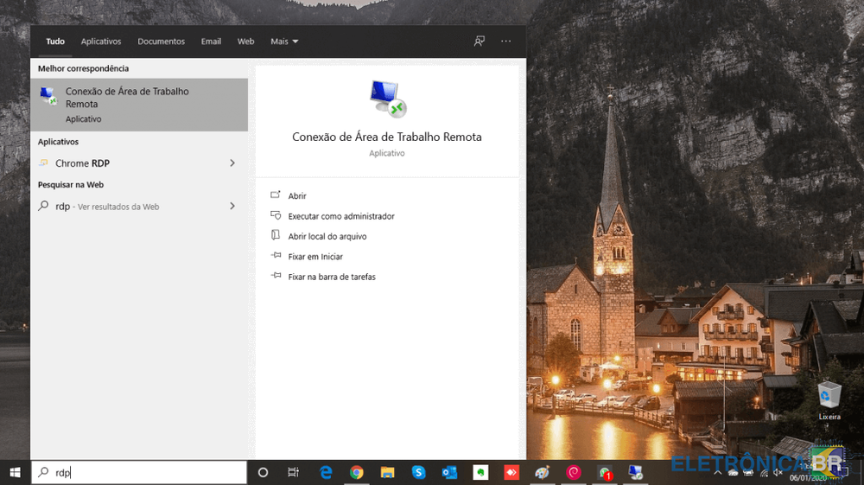
Task: Click the feedback icon in search header
Action: (x=480, y=41)
